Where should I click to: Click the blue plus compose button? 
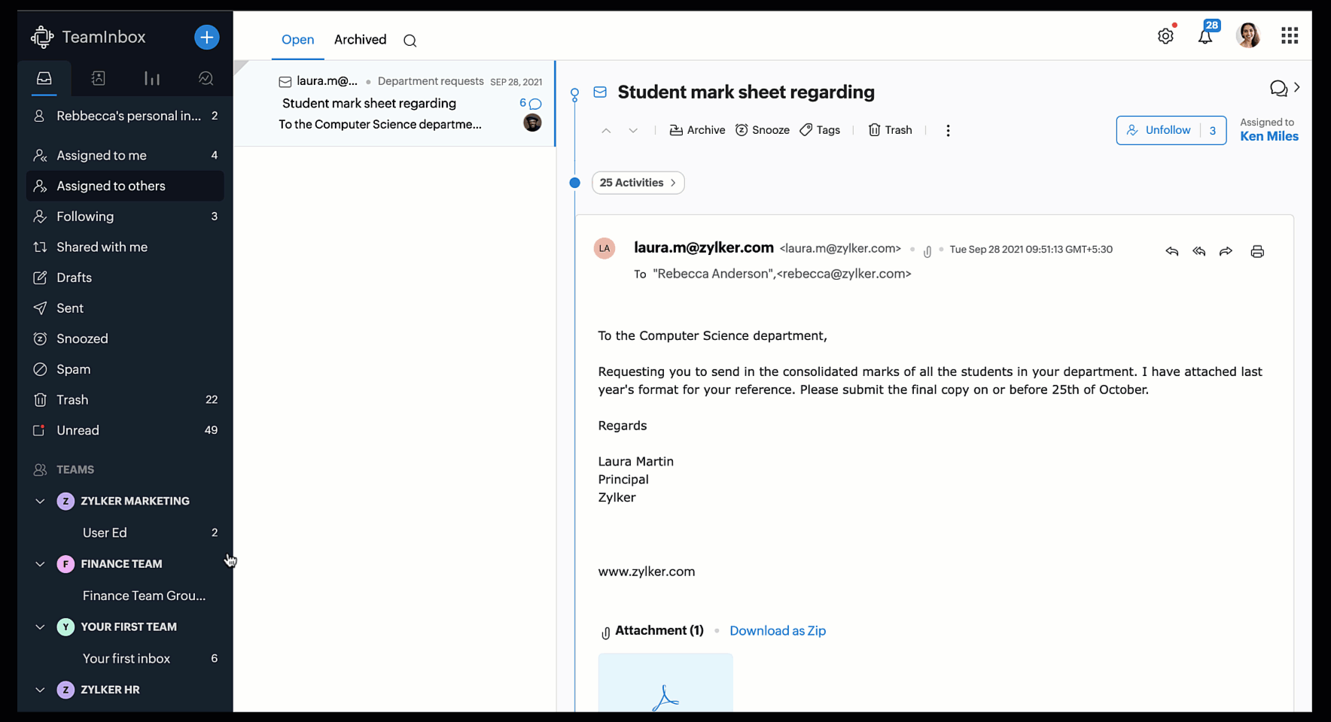(x=206, y=37)
